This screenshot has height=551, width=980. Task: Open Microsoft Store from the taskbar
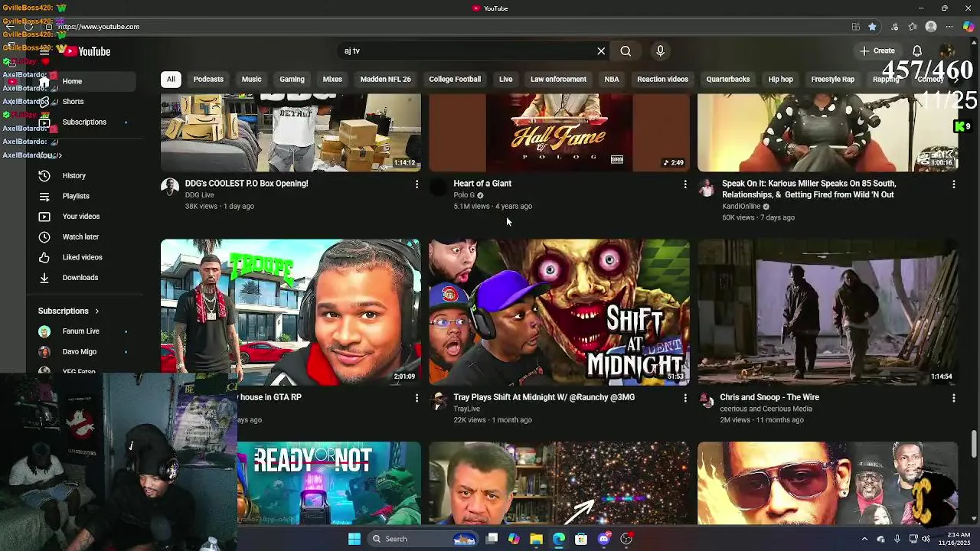pyautogui.click(x=581, y=539)
